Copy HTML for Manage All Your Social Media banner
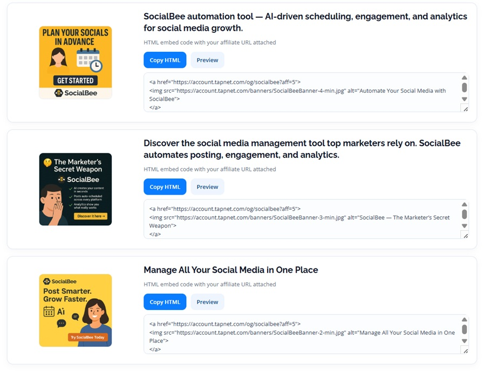 165,302
